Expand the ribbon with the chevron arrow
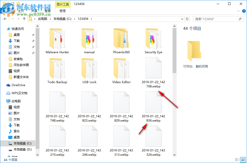Image resolution: width=247 pixels, height=163 pixels. [x=238, y=11]
